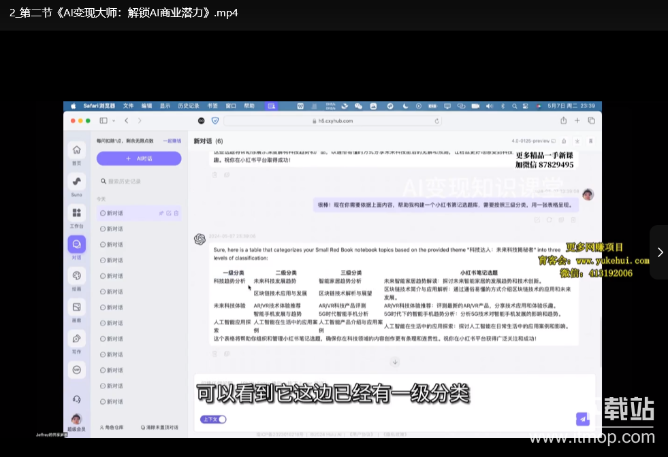Click edit icon under the user message
668x457 pixels.
(537, 220)
